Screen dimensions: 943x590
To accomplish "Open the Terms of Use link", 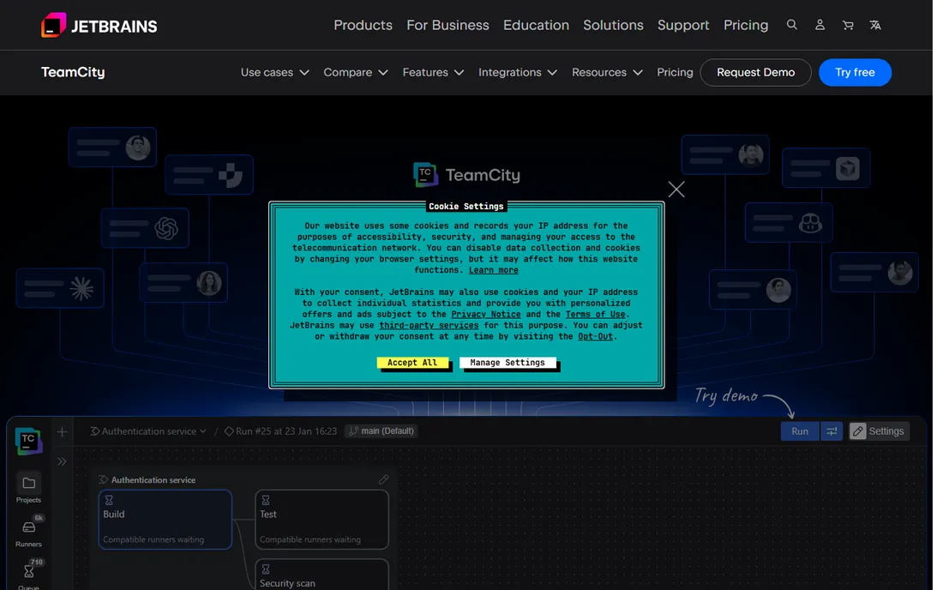I will pos(596,314).
